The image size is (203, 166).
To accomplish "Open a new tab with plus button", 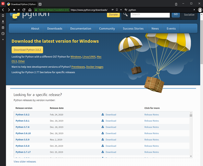I will [x=40, y=4].
